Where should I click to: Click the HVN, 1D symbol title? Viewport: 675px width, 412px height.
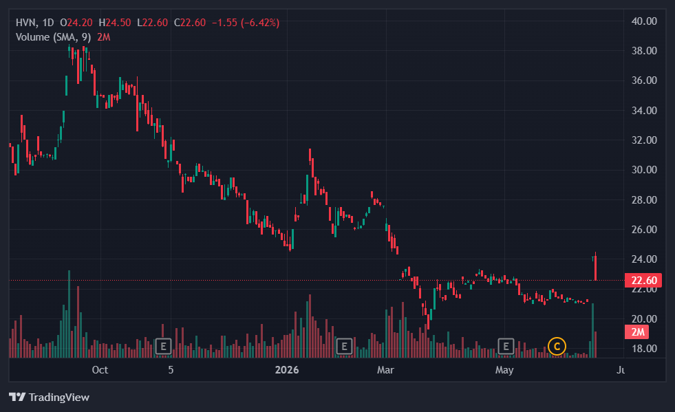(35, 23)
